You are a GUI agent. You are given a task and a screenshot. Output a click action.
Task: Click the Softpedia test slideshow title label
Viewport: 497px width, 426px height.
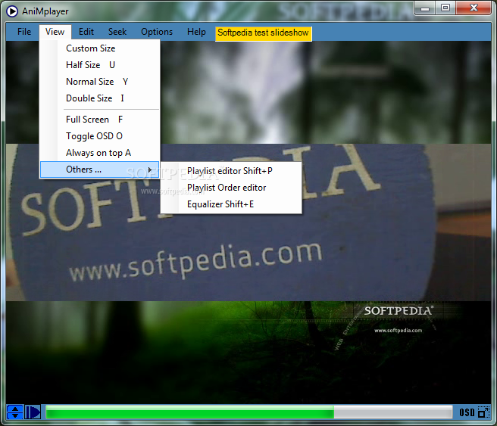264,33
